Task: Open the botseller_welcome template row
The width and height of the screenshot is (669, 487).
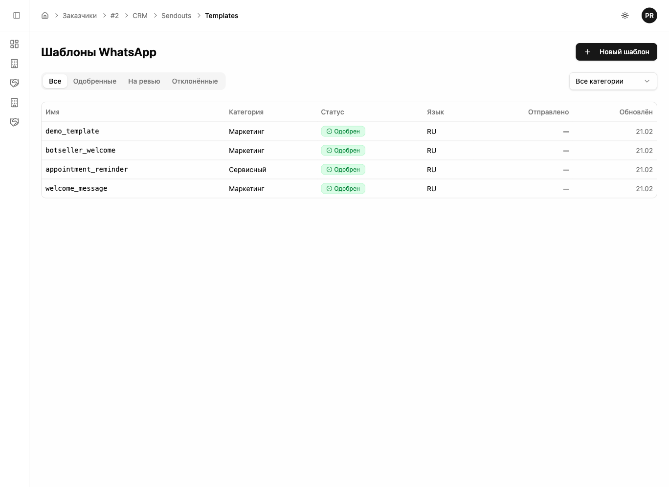Action: click(x=81, y=151)
